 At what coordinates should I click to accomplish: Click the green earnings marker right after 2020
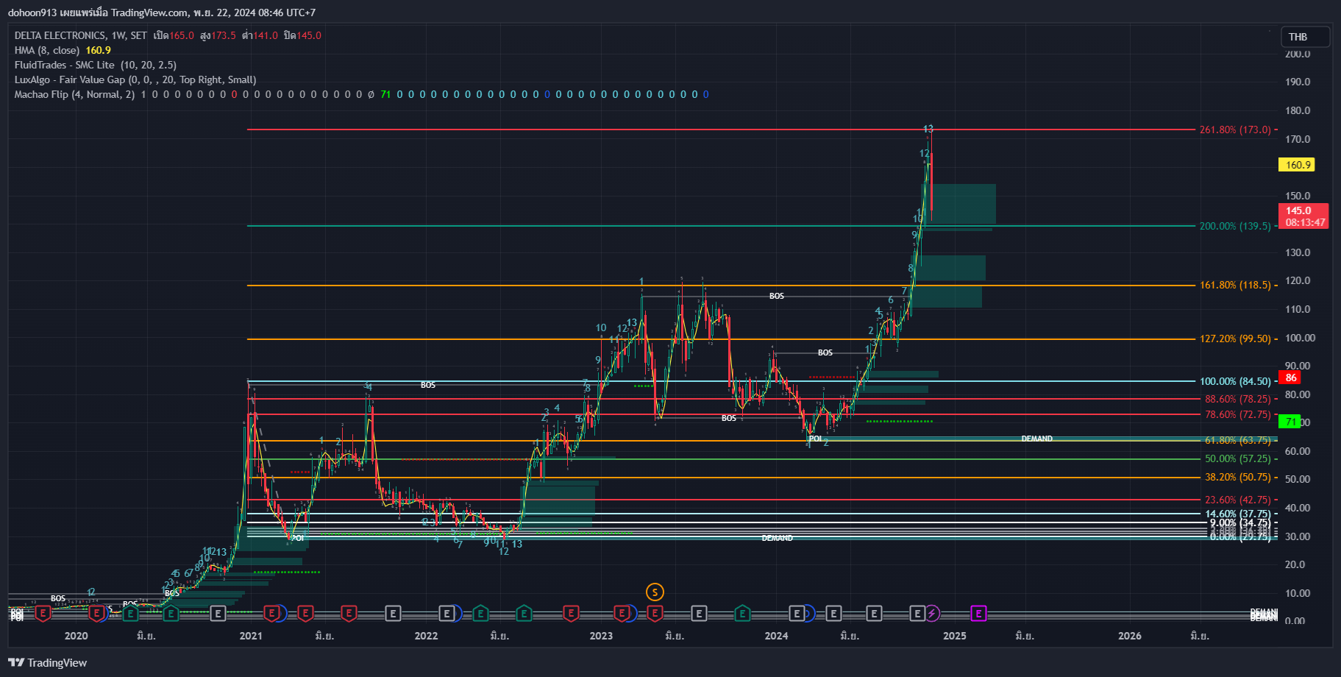tap(130, 613)
